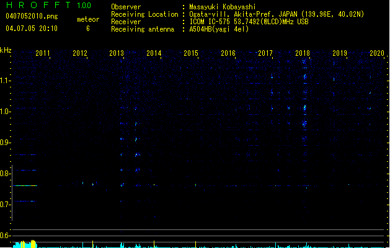Select the Receiving Location value text
This screenshot has height=248, width=390.
pyautogui.click(x=277, y=14)
